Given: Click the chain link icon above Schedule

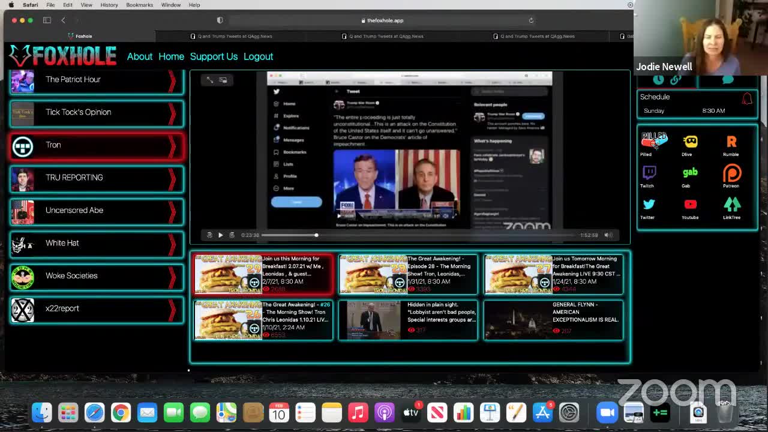Looking at the screenshot, I should (x=676, y=79).
